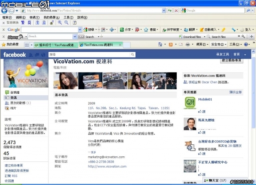
Task: Click the phone number +886-2-2758-3838
Action: pos(101,162)
